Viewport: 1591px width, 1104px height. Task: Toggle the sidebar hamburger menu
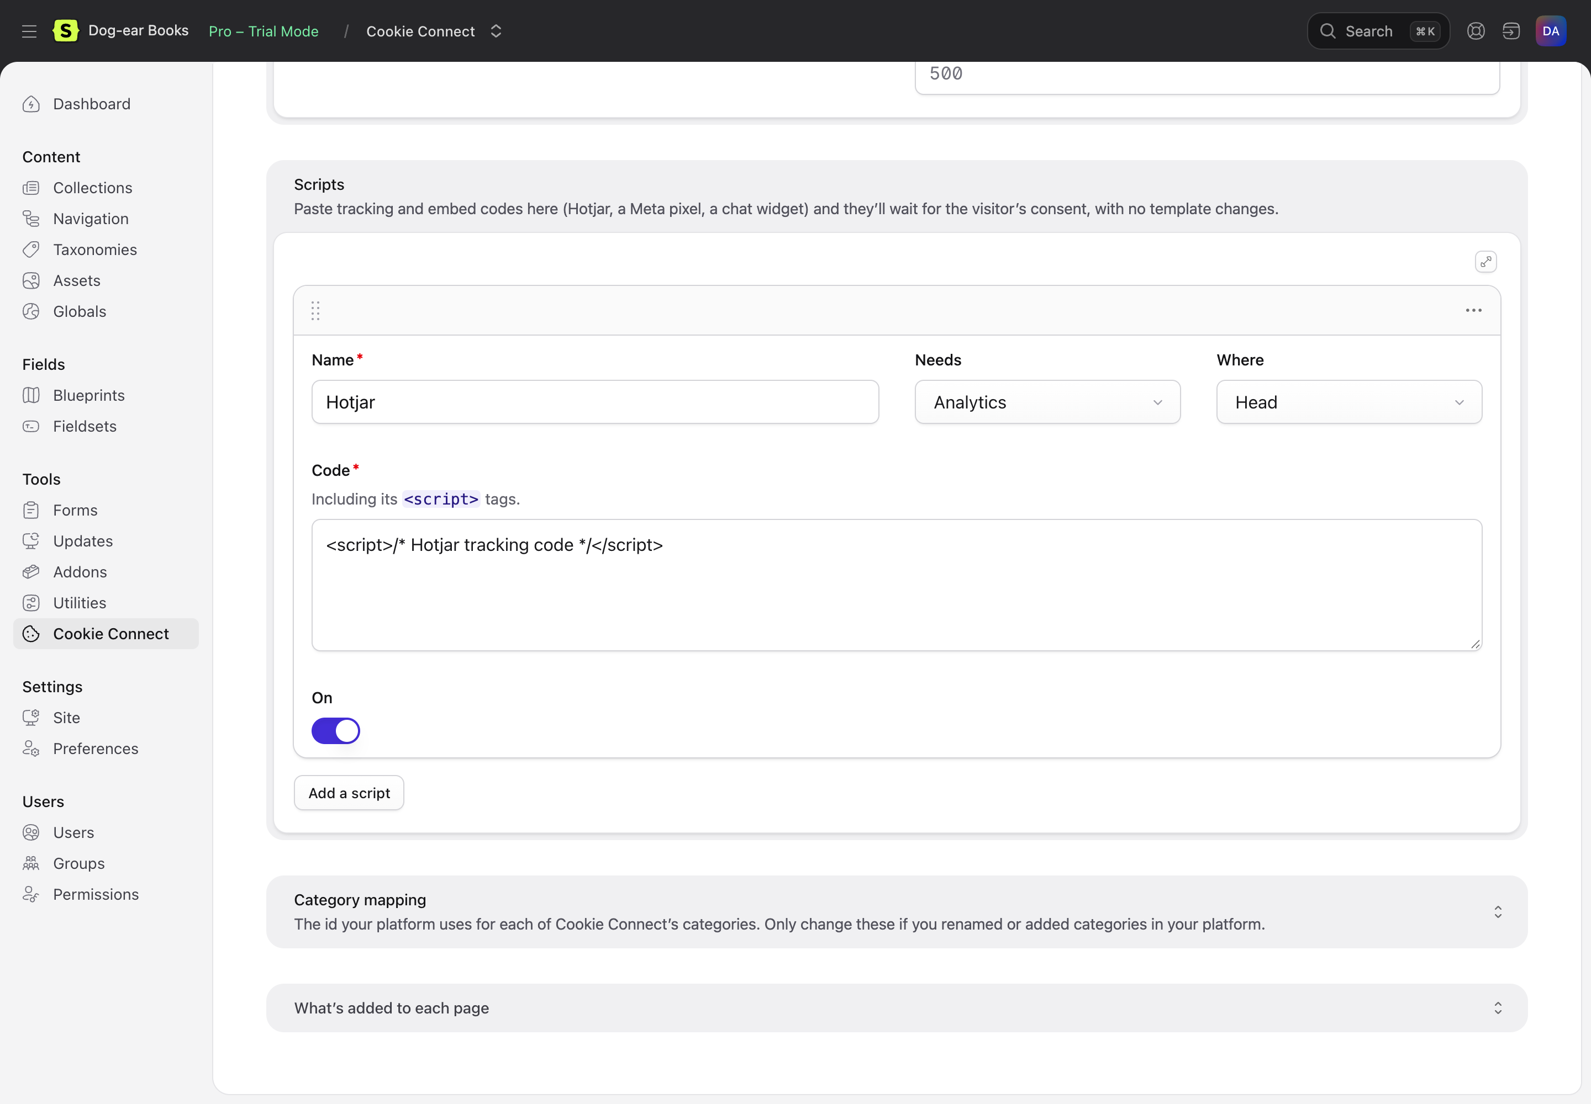pyautogui.click(x=29, y=31)
